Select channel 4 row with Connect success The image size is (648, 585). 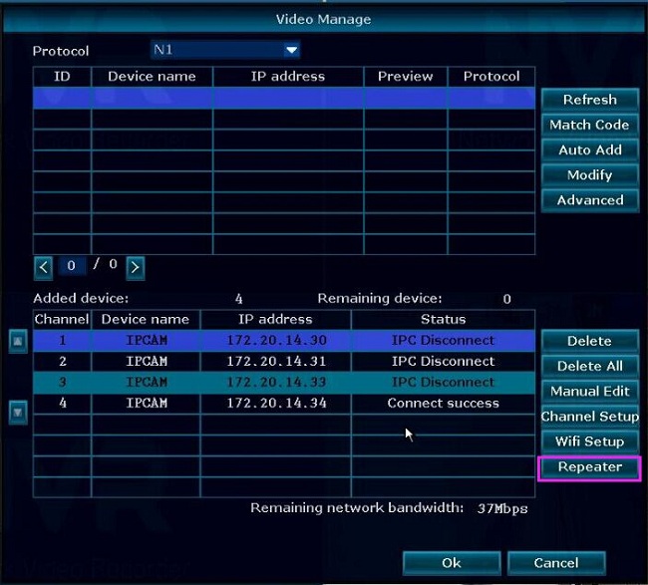coord(283,404)
